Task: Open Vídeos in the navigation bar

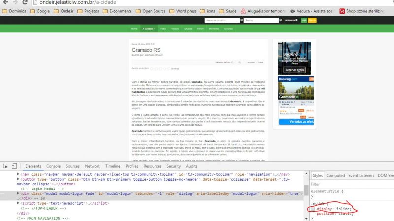Action: point(175,29)
